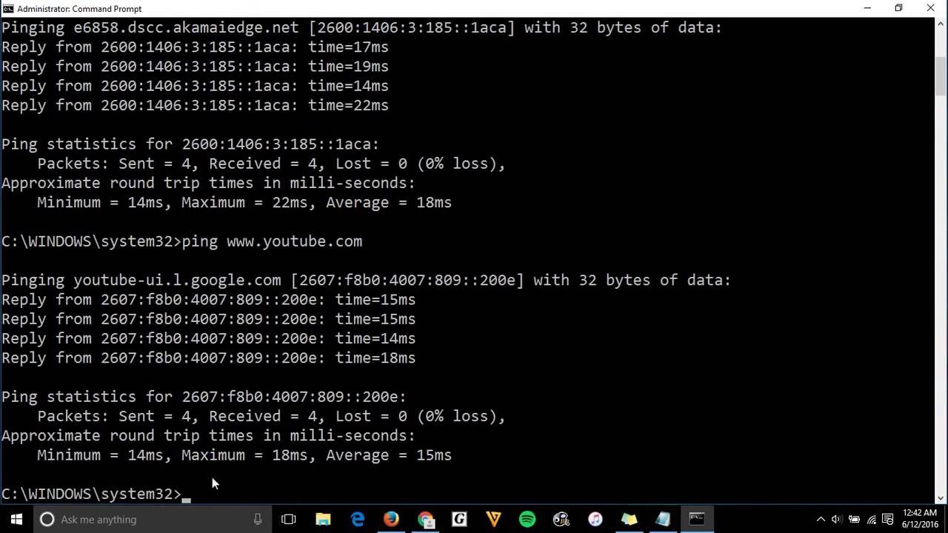Click the last C:\WINDOWS\system32> prompt
948x533 pixels.
pyautogui.click(x=91, y=494)
